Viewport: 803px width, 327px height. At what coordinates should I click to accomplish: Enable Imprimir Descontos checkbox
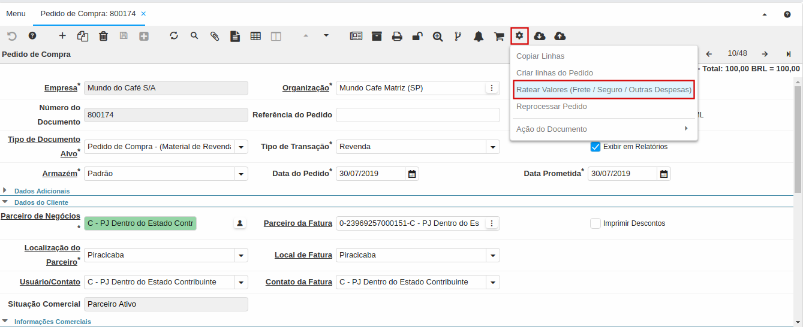click(596, 223)
